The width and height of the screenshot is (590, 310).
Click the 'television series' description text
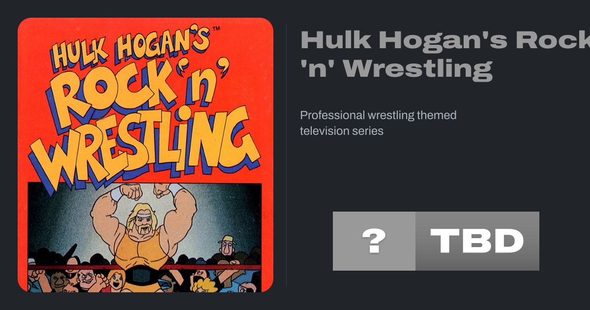point(341,131)
